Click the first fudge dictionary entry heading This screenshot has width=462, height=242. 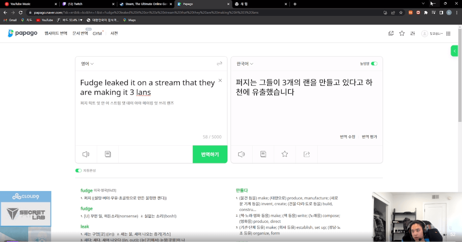[86, 190]
